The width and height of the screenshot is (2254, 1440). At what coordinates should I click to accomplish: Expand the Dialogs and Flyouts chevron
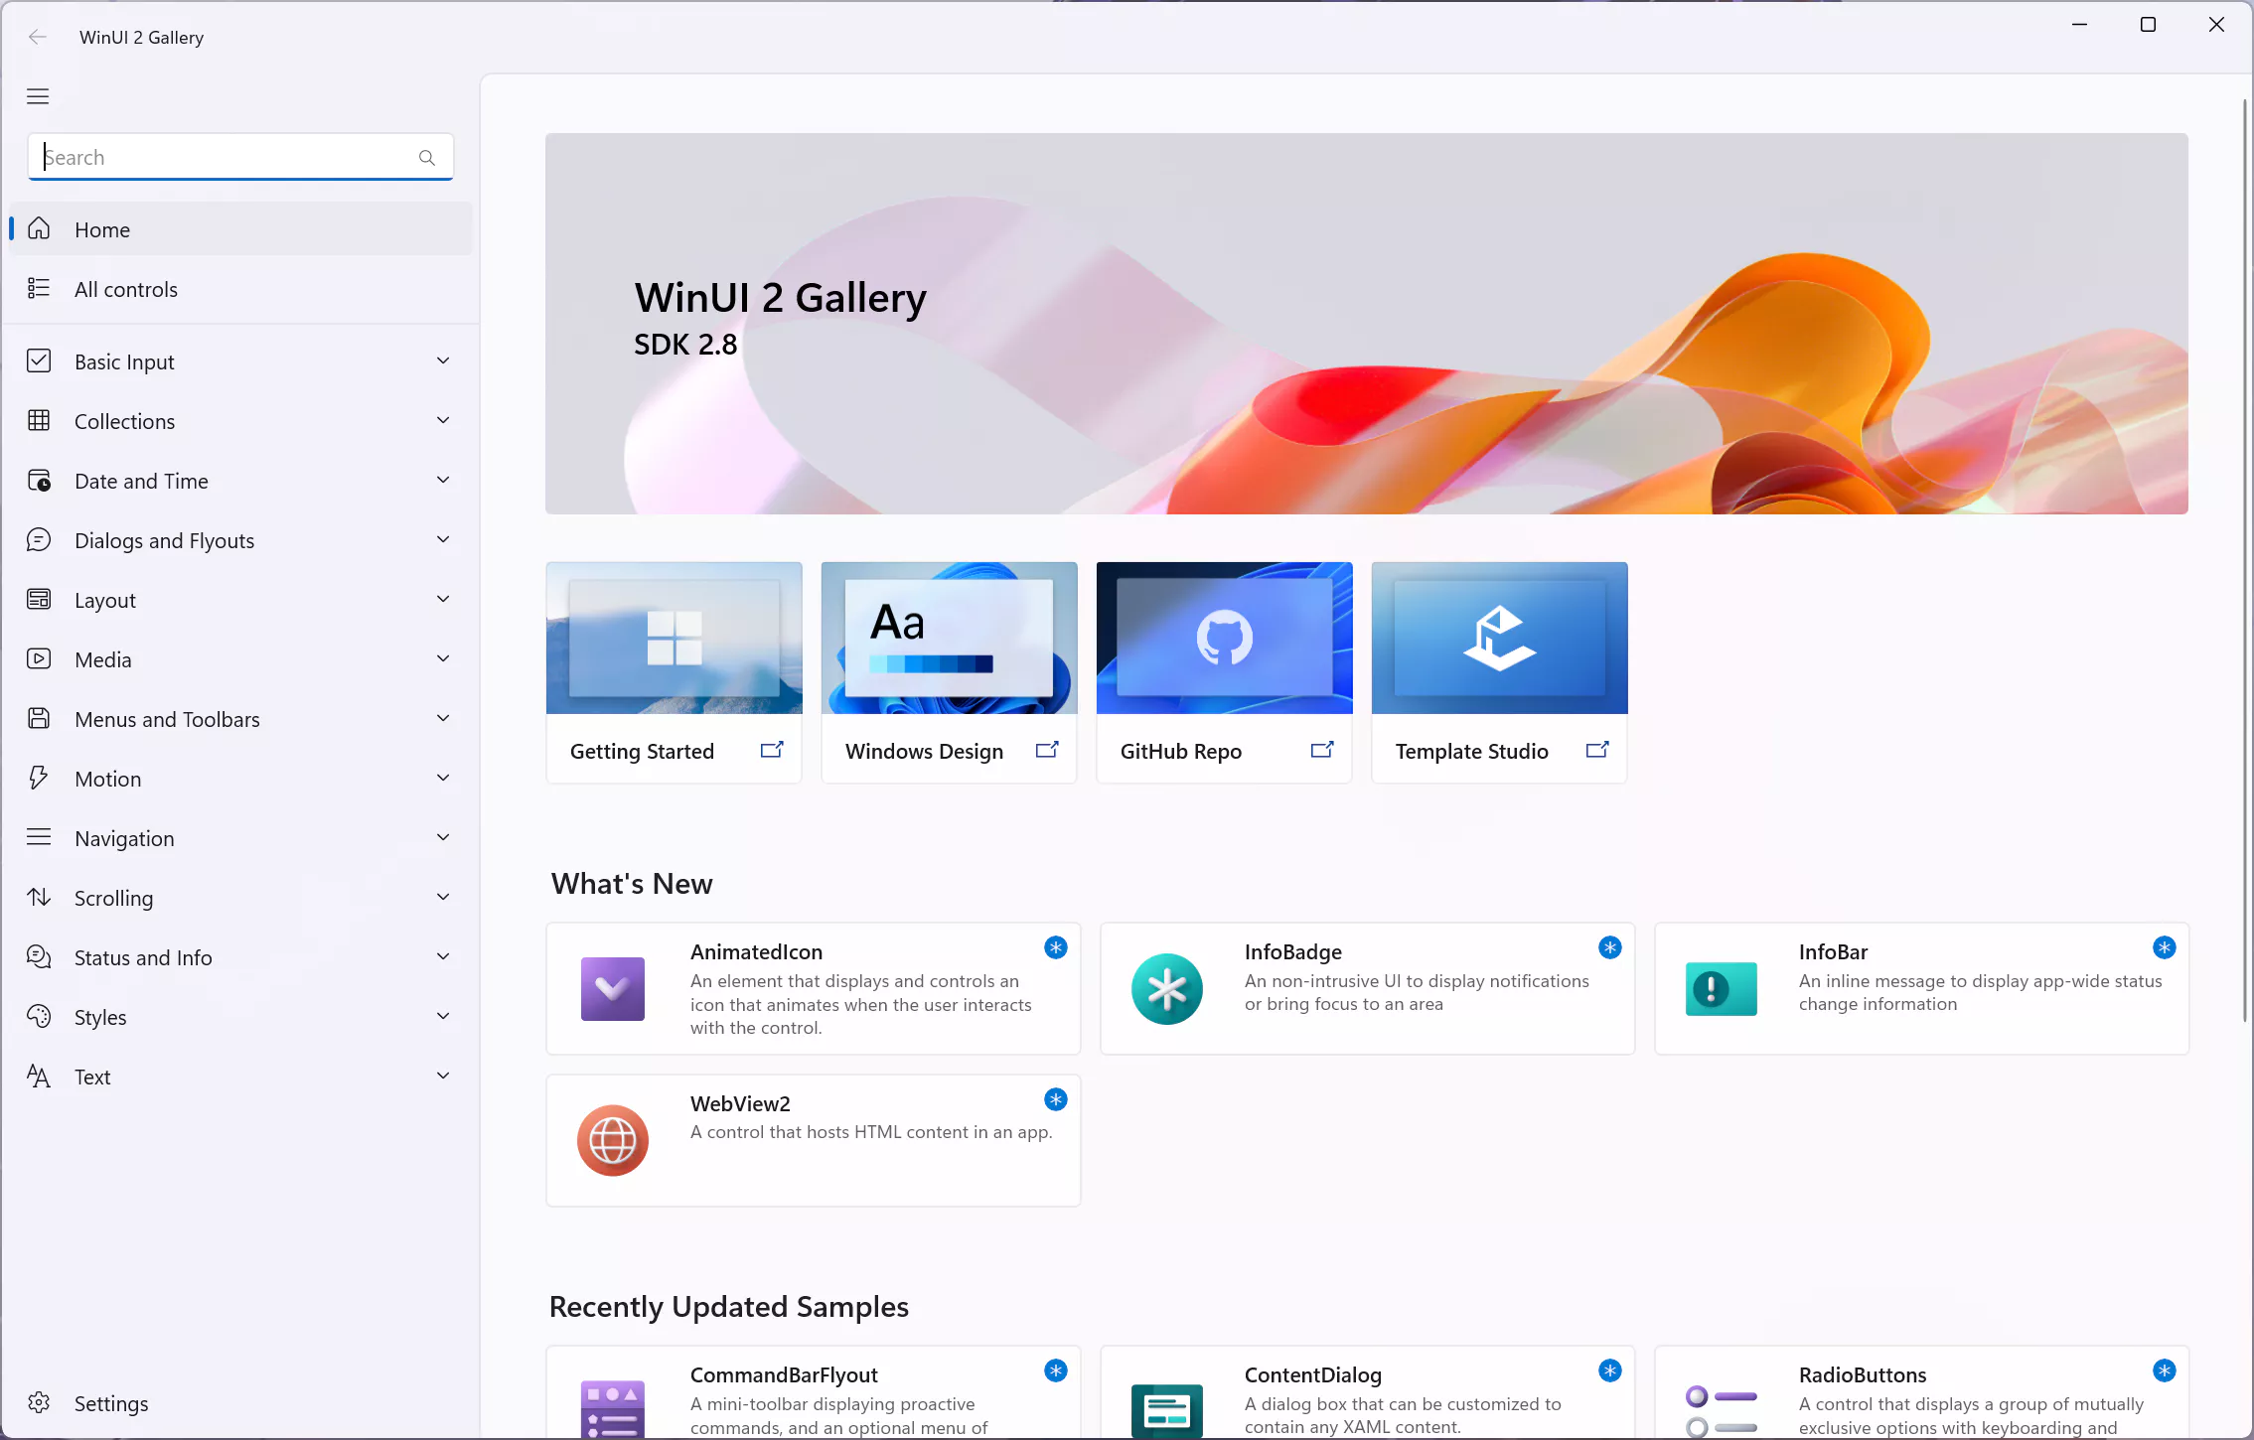443,540
